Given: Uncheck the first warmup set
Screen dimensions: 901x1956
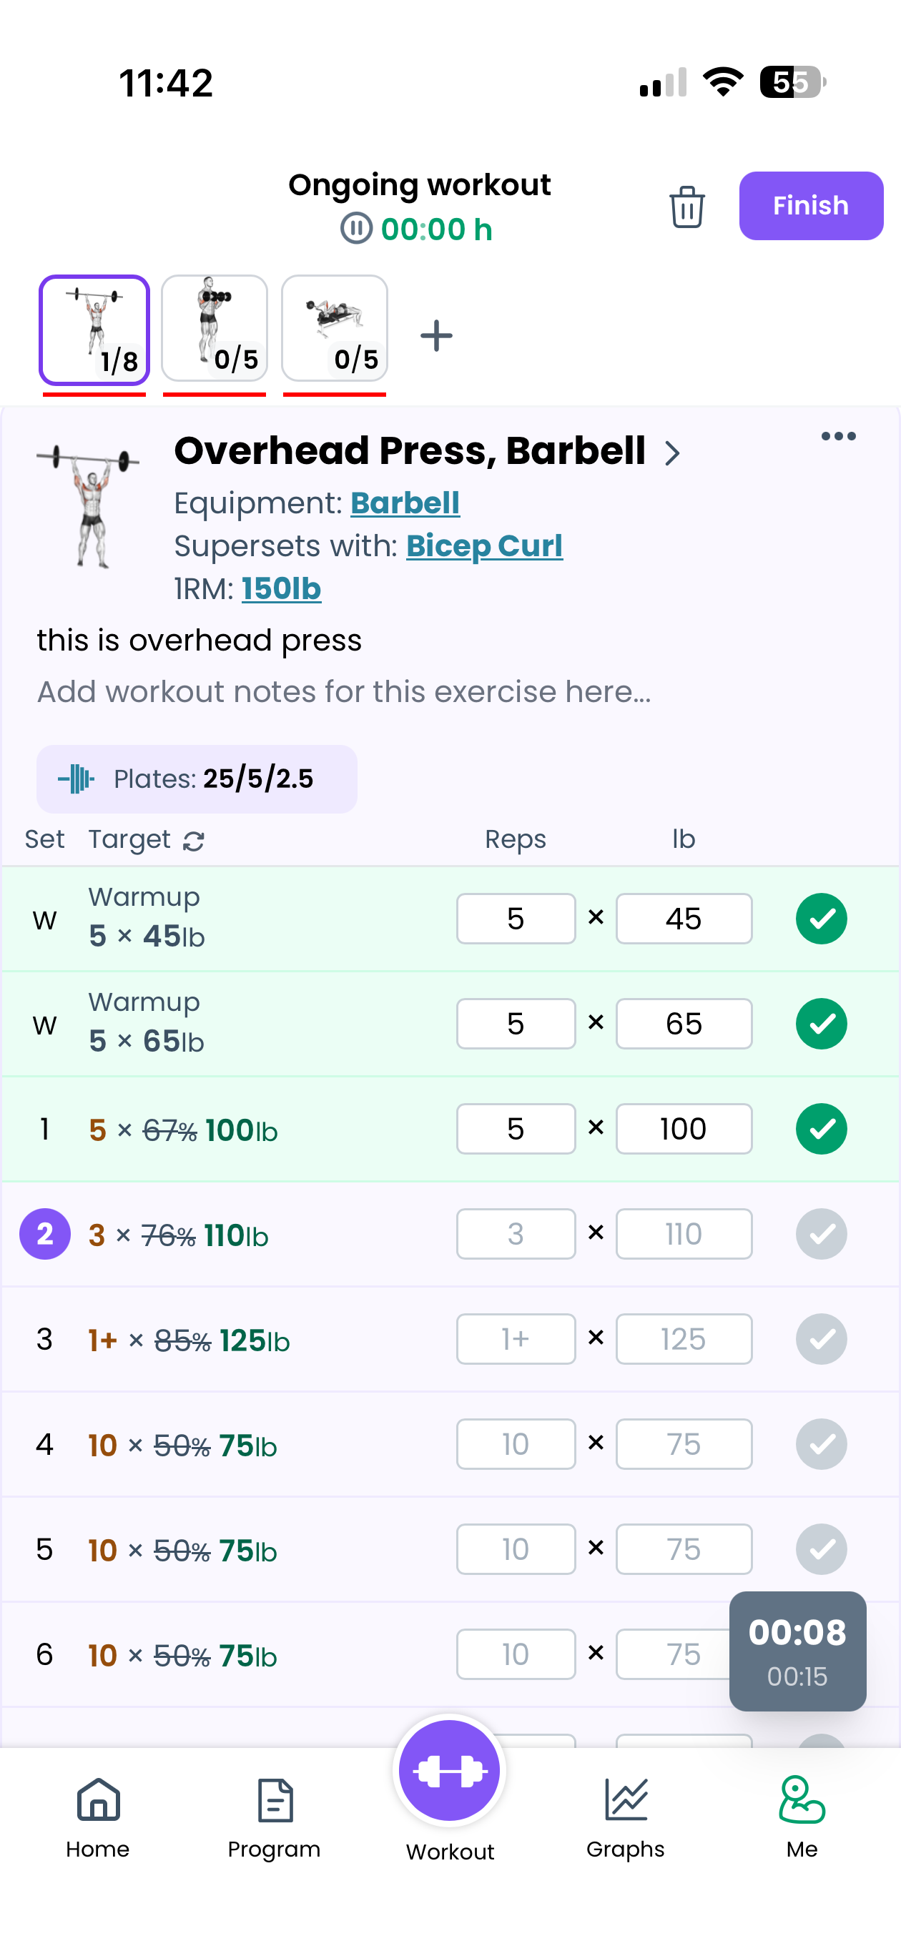Looking at the screenshot, I should [x=820, y=918].
